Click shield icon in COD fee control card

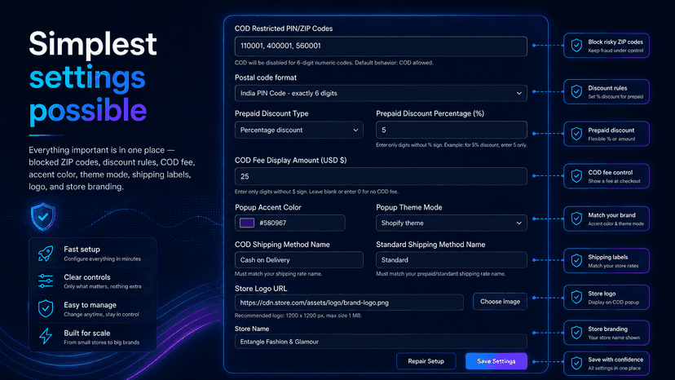click(576, 176)
